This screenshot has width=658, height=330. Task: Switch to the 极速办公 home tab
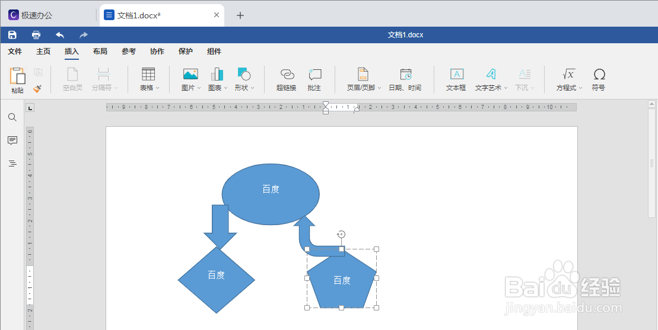pyautogui.click(x=30, y=15)
